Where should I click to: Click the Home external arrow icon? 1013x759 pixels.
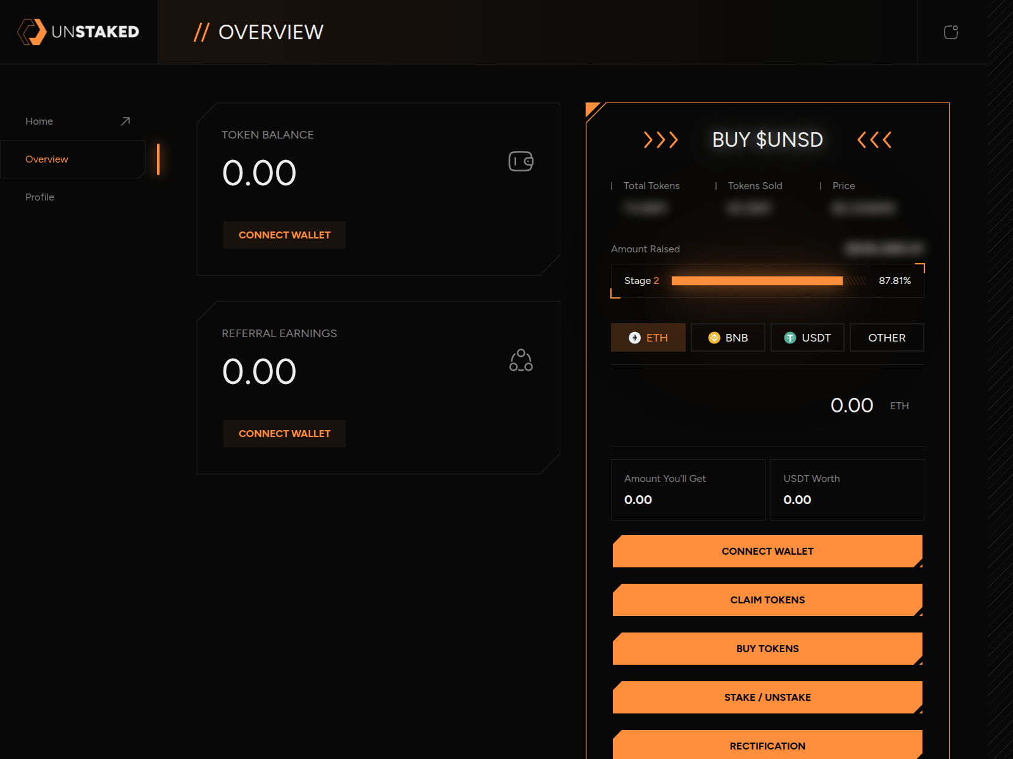pos(125,121)
